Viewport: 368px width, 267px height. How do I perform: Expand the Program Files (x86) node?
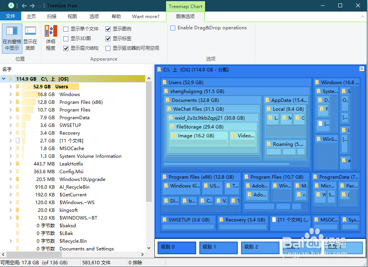(10, 102)
